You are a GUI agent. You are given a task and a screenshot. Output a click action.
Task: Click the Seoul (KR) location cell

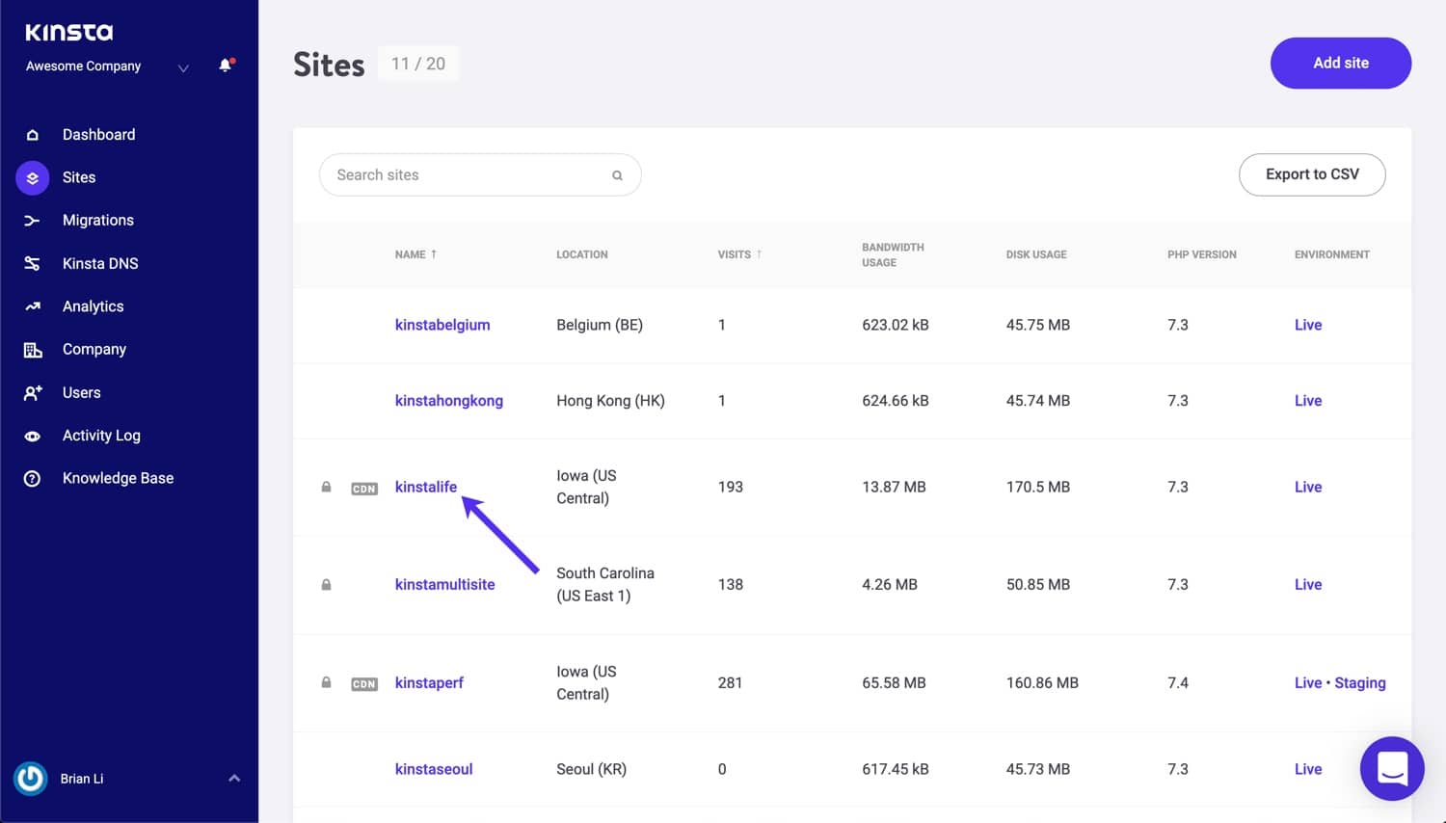[x=592, y=769]
